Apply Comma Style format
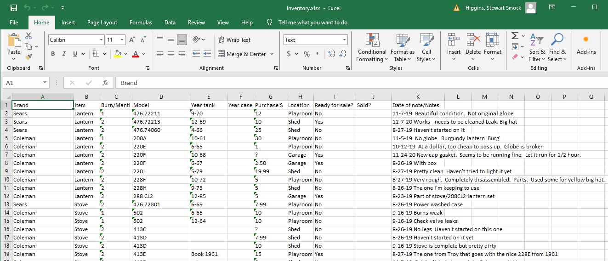 [x=318, y=54]
